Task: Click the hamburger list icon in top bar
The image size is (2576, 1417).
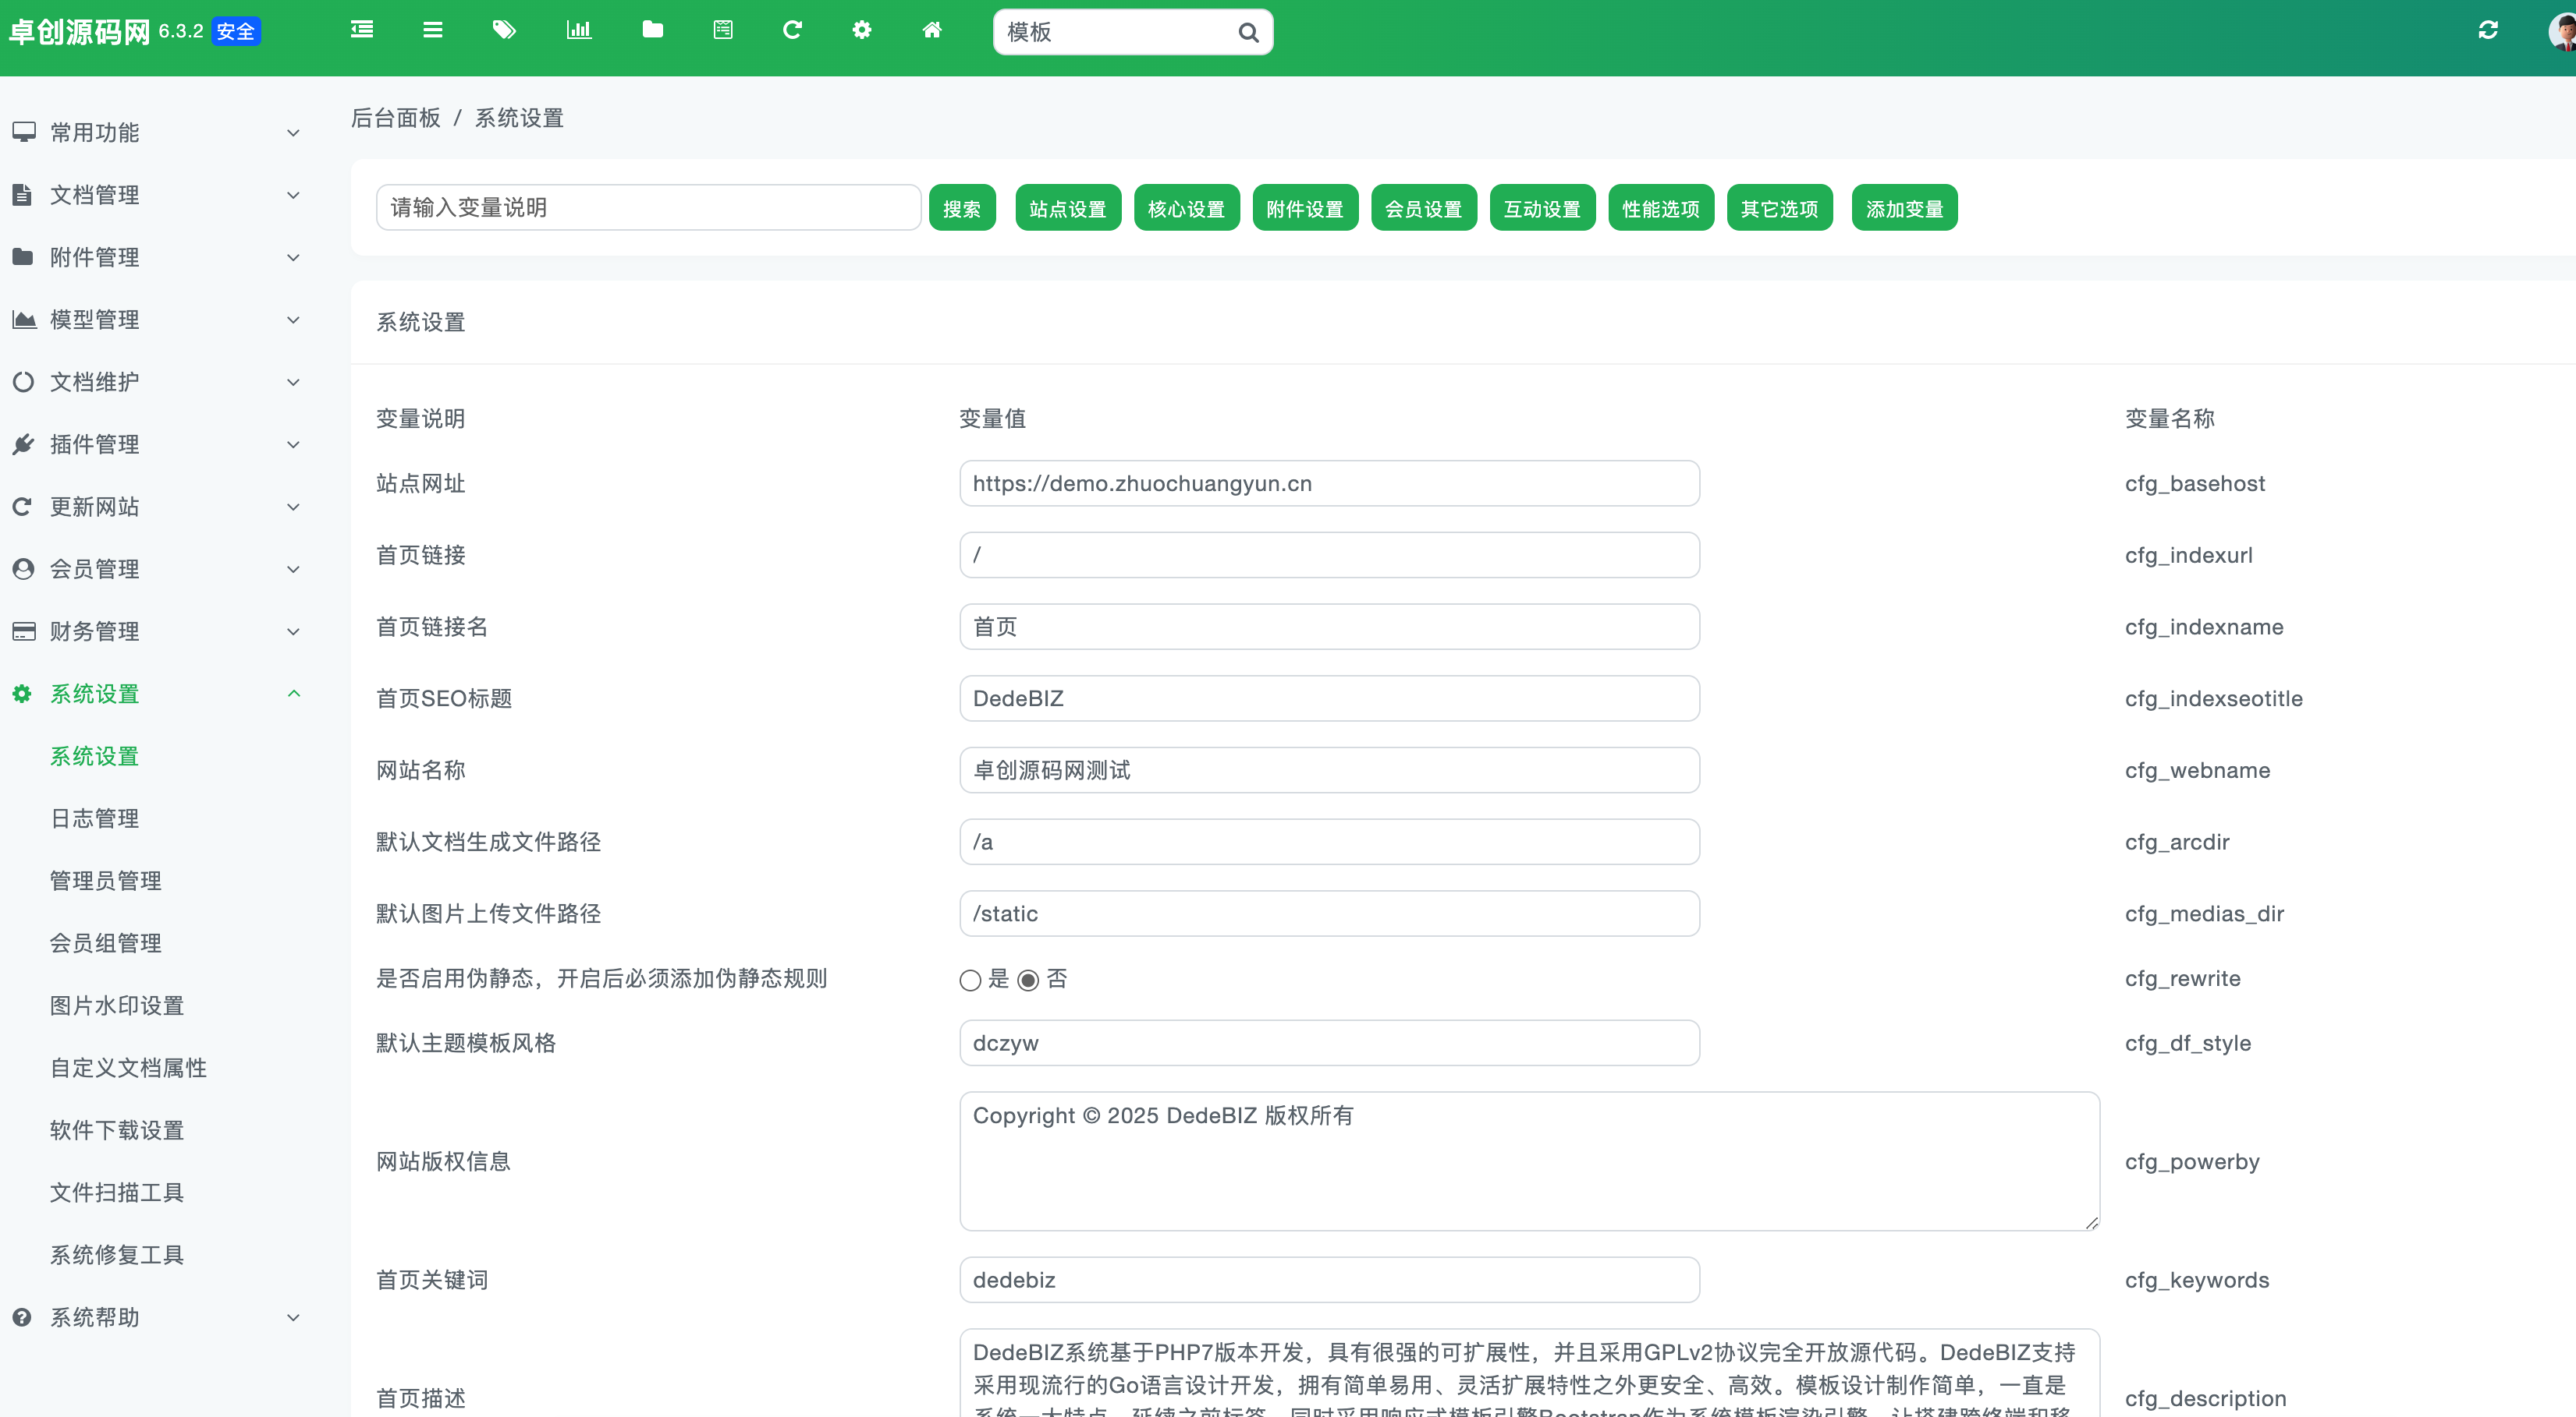Action: 432,30
